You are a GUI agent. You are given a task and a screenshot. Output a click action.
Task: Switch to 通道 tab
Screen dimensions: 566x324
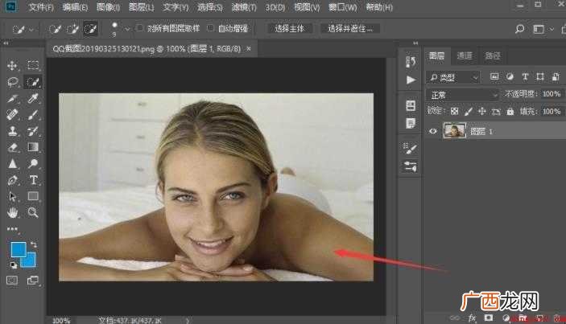465,55
